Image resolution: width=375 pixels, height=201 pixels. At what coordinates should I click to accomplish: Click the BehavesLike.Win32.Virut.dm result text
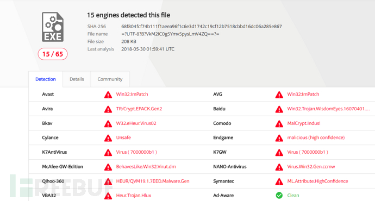(x=146, y=167)
